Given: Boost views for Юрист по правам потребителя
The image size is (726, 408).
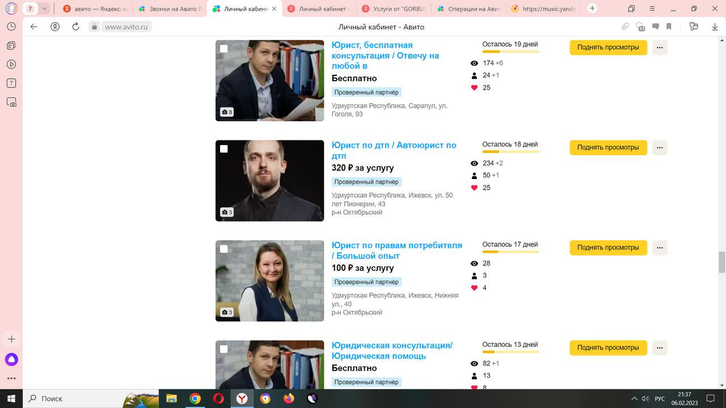Looking at the screenshot, I should pyautogui.click(x=608, y=248).
